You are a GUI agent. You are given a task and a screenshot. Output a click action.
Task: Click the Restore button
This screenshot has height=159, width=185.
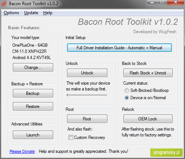tap(33, 106)
